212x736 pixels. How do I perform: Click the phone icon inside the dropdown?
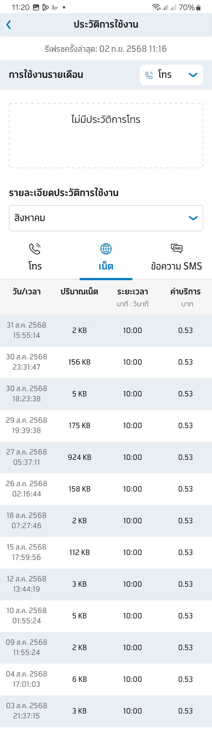(x=149, y=75)
